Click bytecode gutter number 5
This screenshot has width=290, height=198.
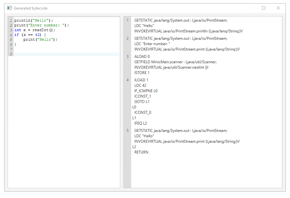(x=128, y=131)
